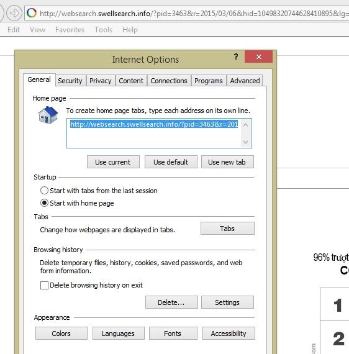Click the browser address bar URL

tap(194, 13)
